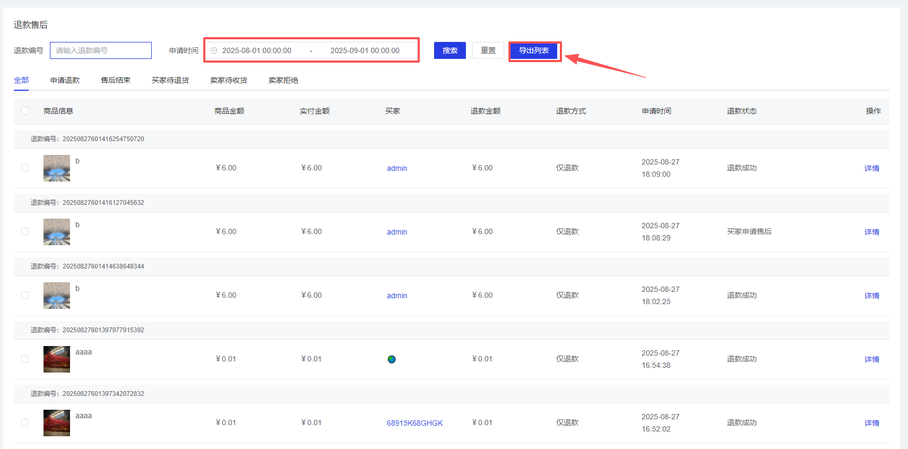Toggle the select-all checkbox in table header

(25, 111)
